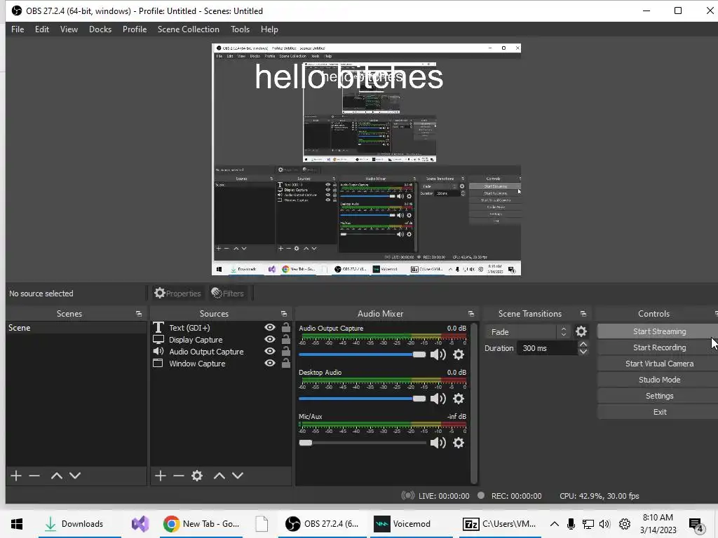This screenshot has width=718, height=538.
Task: Open the Edit menu
Action: coord(41,29)
